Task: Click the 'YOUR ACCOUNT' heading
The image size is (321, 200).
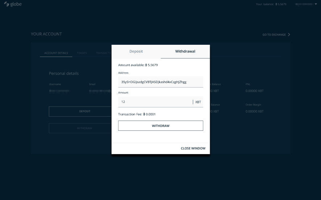Action: [46, 34]
